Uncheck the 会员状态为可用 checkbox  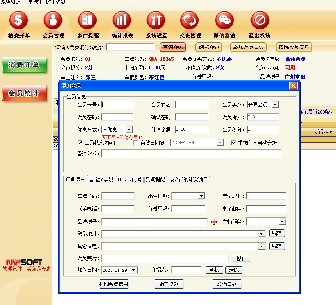click(x=80, y=143)
